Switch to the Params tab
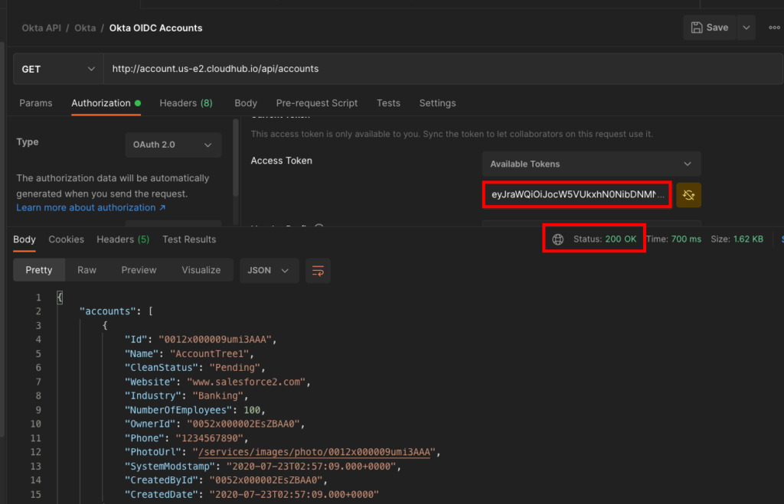 tap(36, 103)
